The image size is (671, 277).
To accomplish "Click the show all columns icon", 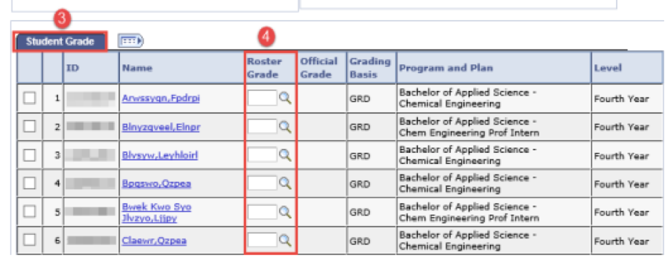I will pyautogui.click(x=130, y=41).
